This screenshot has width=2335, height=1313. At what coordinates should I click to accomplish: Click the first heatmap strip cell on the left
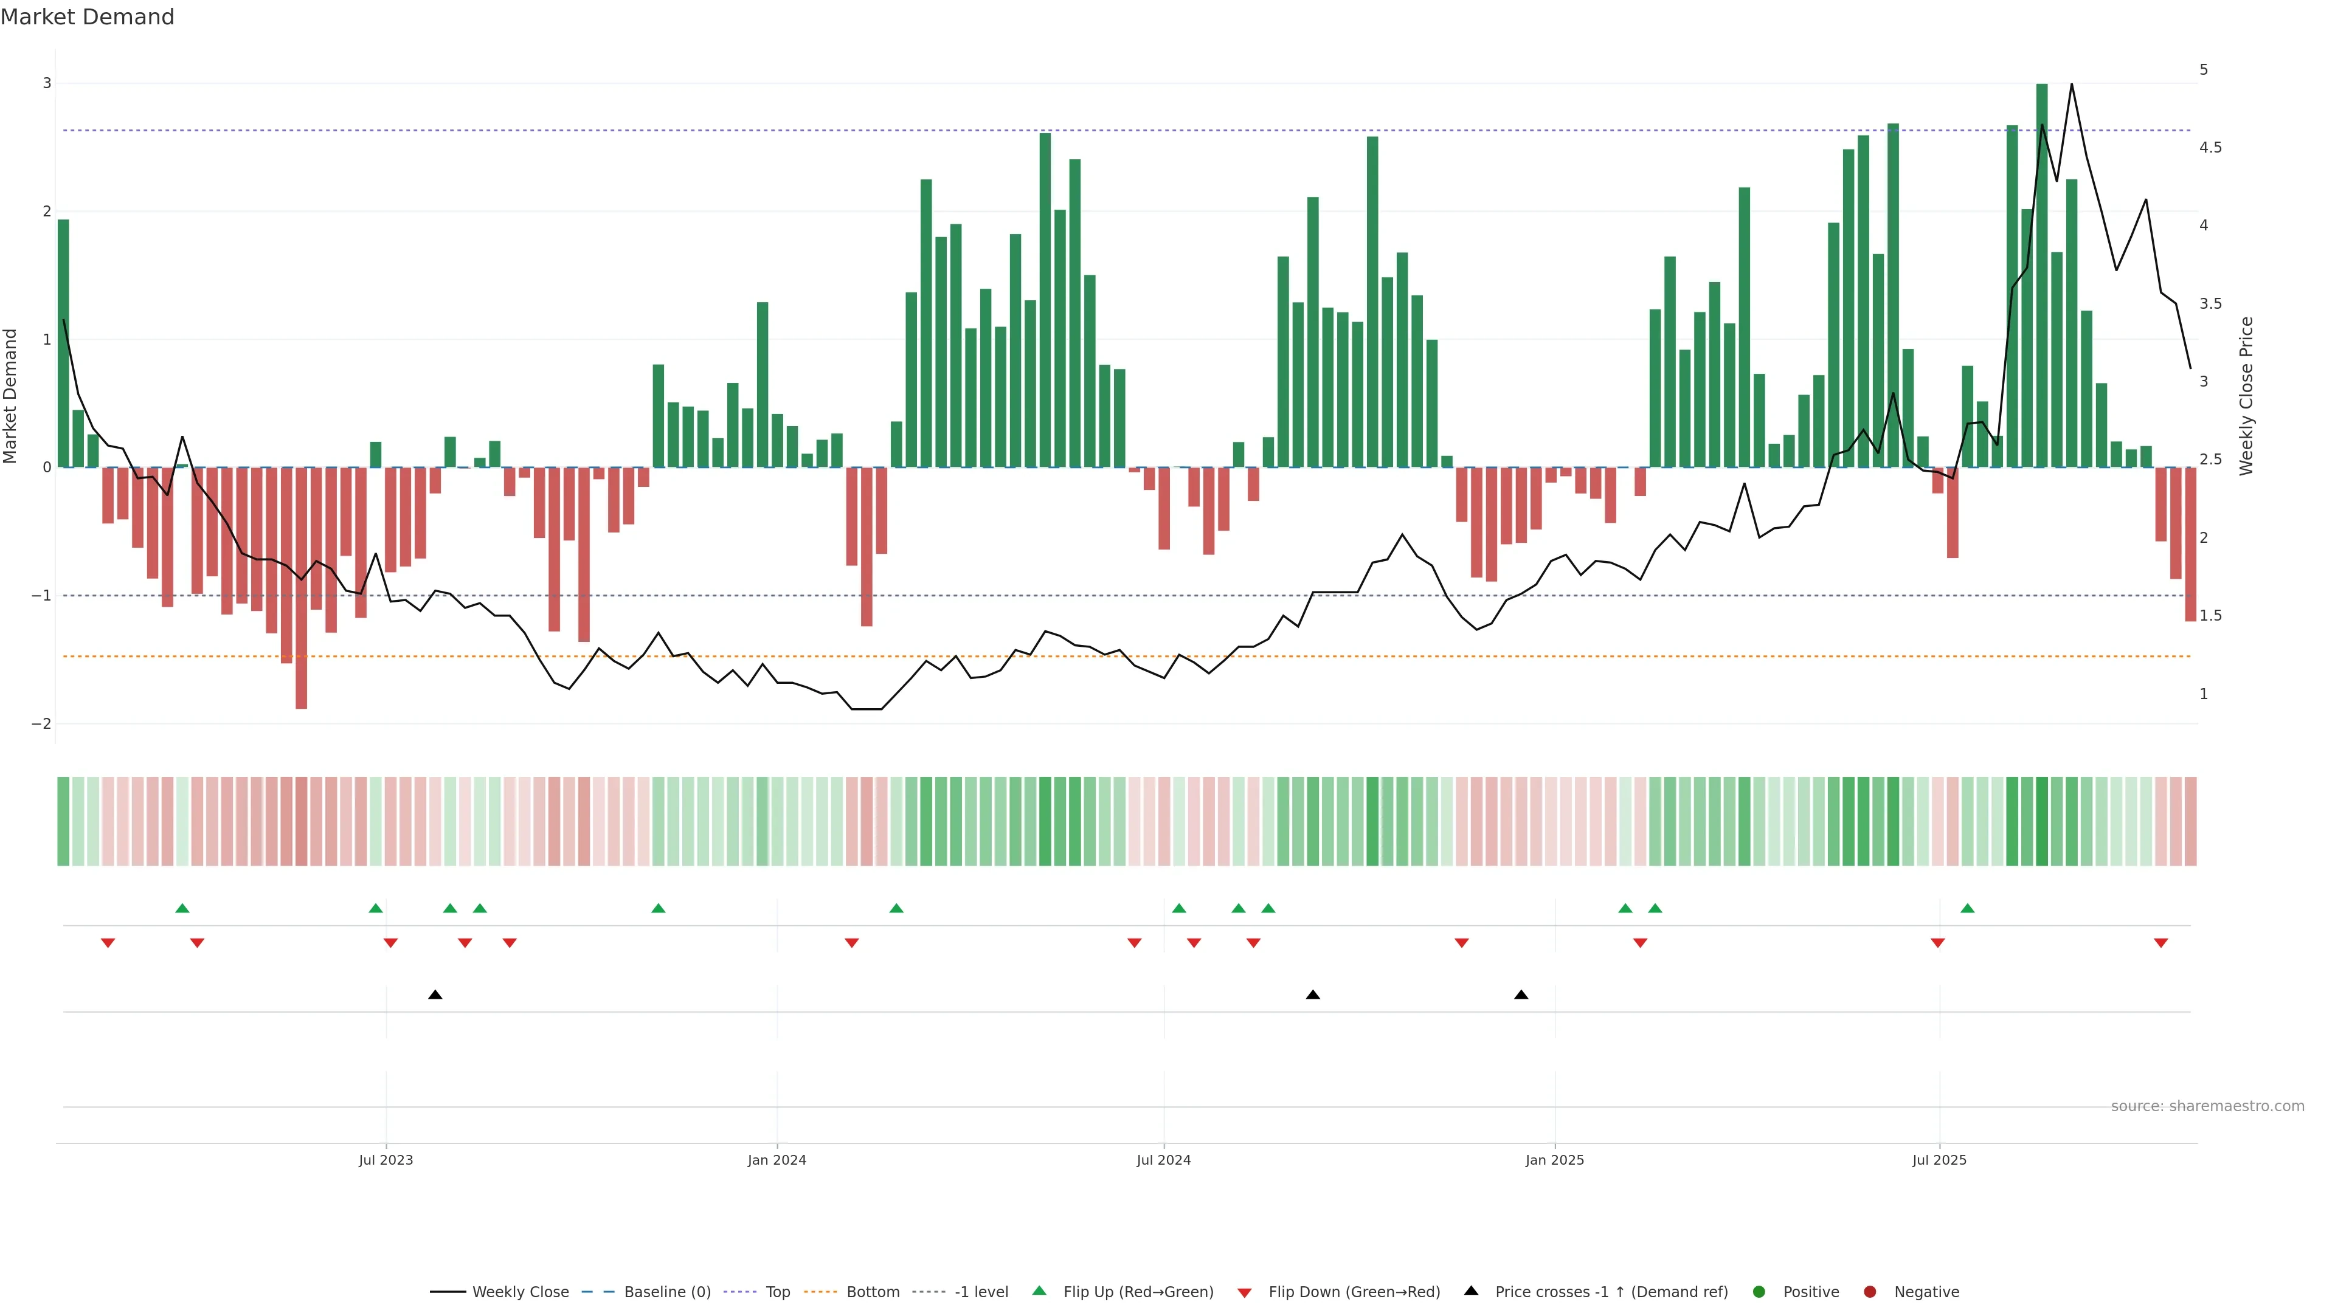pyautogui.click(x=63, y=820)
